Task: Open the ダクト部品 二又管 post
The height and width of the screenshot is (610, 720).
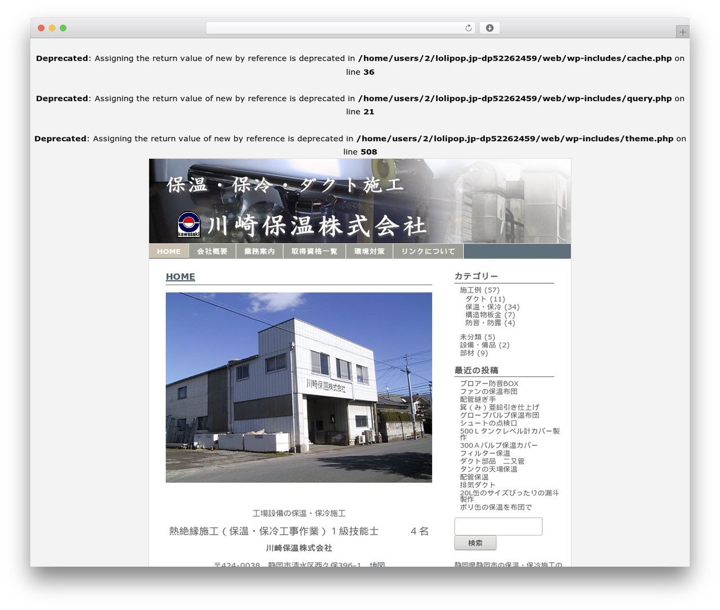Action: point(492,461)
